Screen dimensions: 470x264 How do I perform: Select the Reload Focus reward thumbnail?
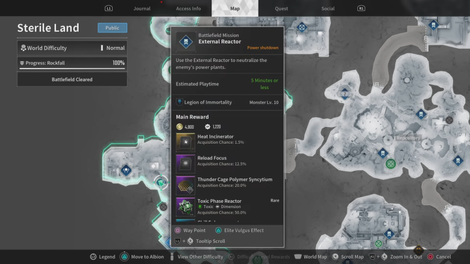click(x=185, y=164)
